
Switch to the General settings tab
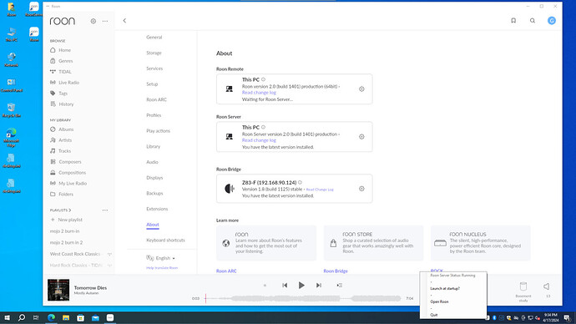coord(154,37)
